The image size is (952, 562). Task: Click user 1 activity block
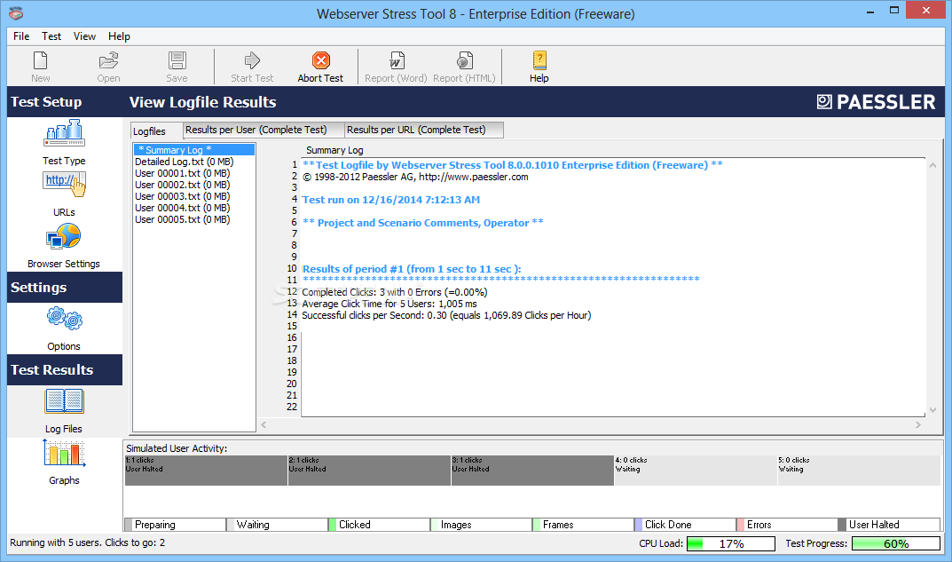coord(207,471)
